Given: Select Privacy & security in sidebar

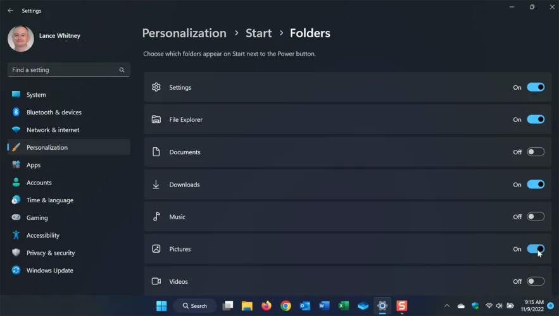Looking at the screenshot, I should [50, 253].
